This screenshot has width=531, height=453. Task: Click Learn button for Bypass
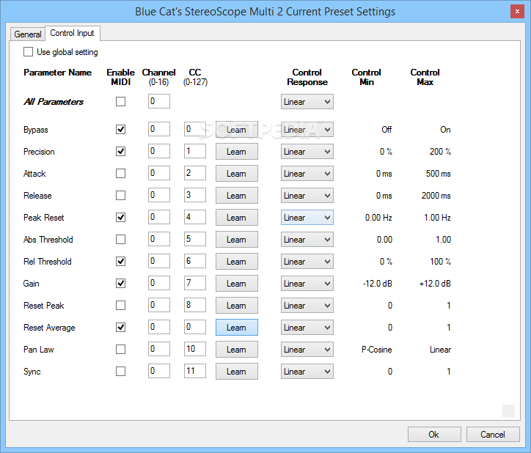pos(237,129)
